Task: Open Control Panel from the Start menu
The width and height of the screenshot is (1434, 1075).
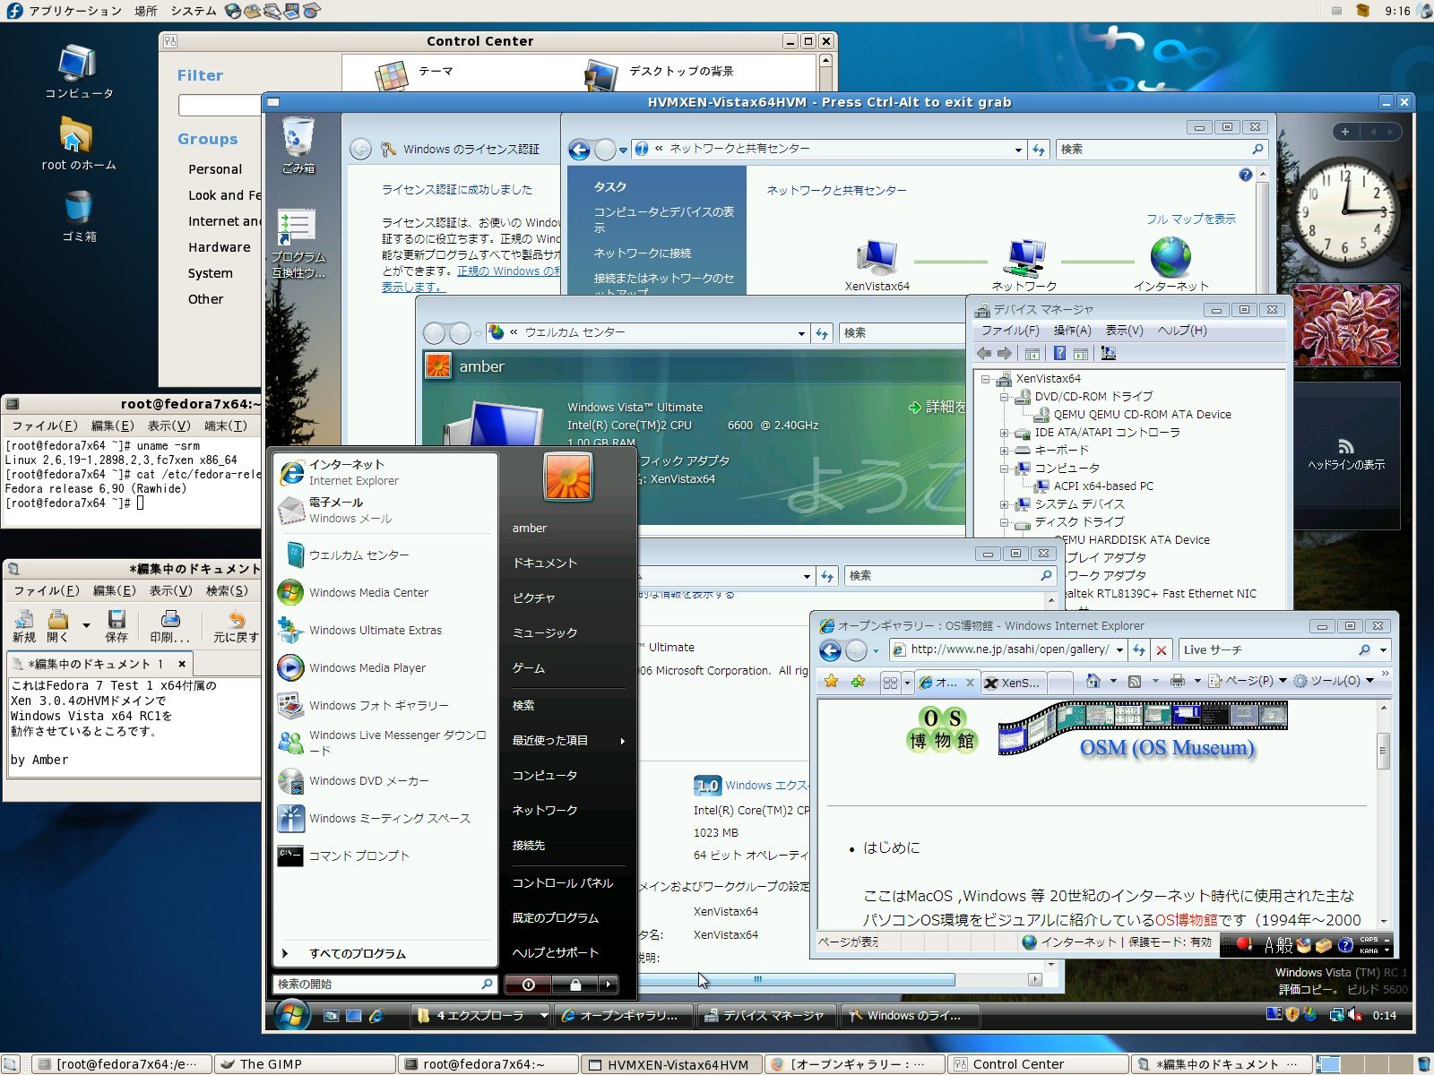Action: [562, 883]
